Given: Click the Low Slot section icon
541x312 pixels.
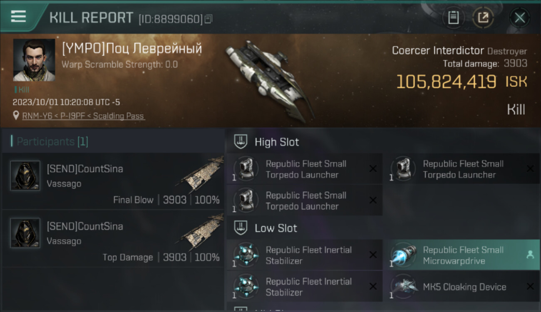Looking at the screenshot, I should coord(241,228).
